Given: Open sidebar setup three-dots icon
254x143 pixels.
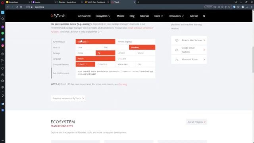Looking at the screenshot, I should click(x=3, y=141).
